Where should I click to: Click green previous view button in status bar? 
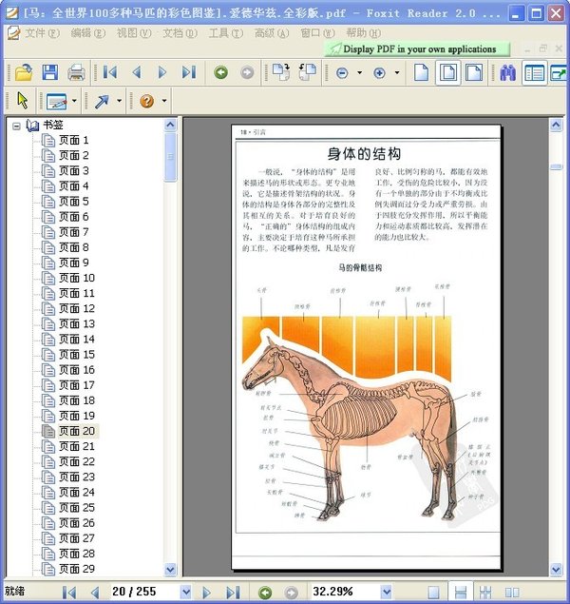[x=265, y=592]
